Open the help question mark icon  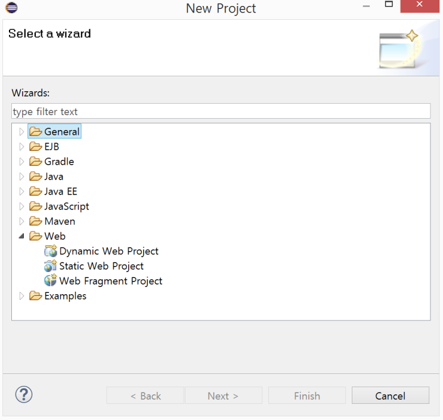click(x=24, y=394)
